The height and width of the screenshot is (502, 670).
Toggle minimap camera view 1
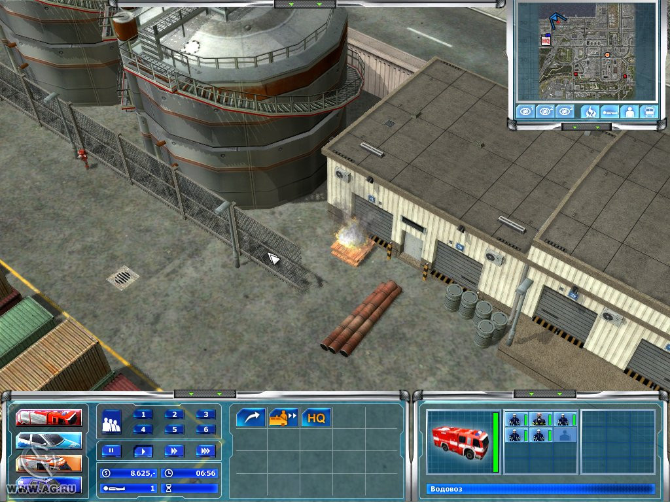click(525, 111)
